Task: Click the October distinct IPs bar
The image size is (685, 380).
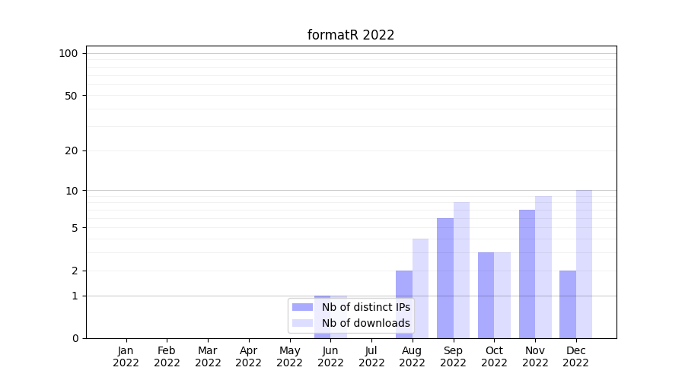Action: (x=486, y=295)
